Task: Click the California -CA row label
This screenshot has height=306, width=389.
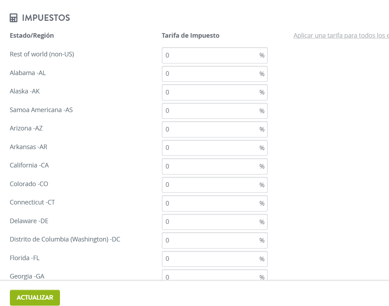Action: coord(29,165)
